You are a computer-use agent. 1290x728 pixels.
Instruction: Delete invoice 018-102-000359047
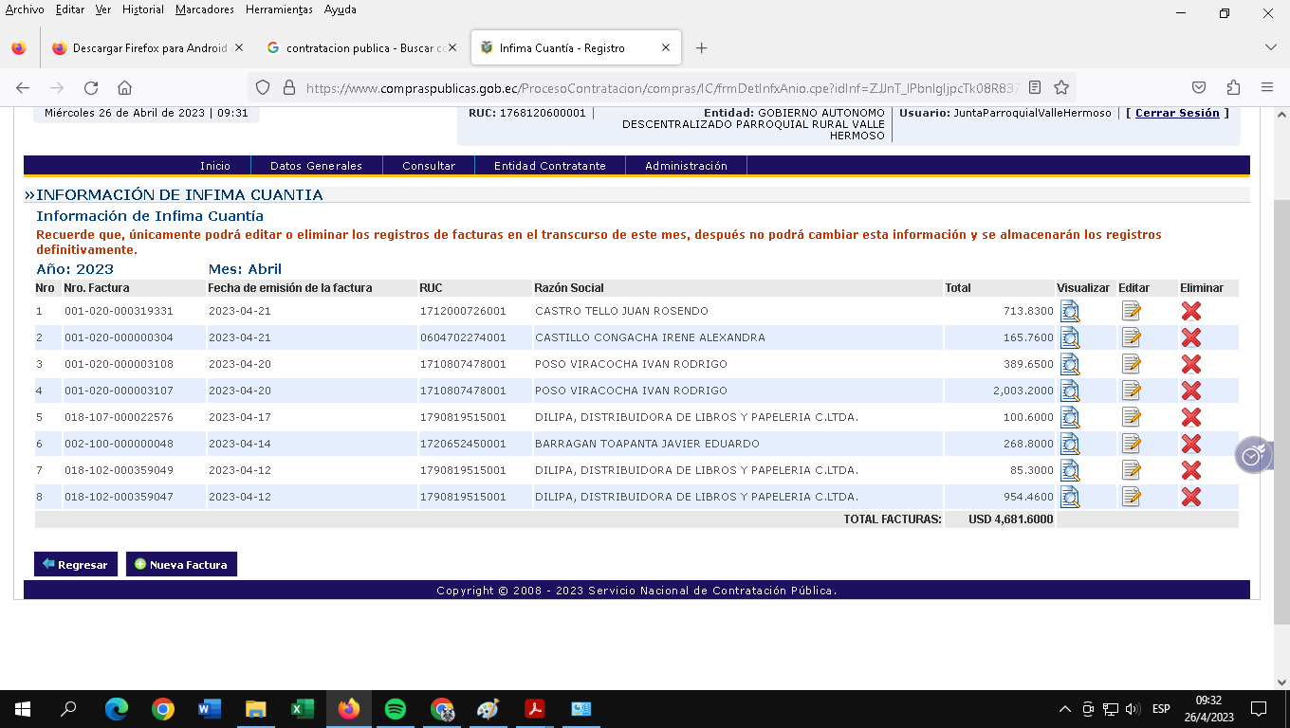tap(1191, 497)
